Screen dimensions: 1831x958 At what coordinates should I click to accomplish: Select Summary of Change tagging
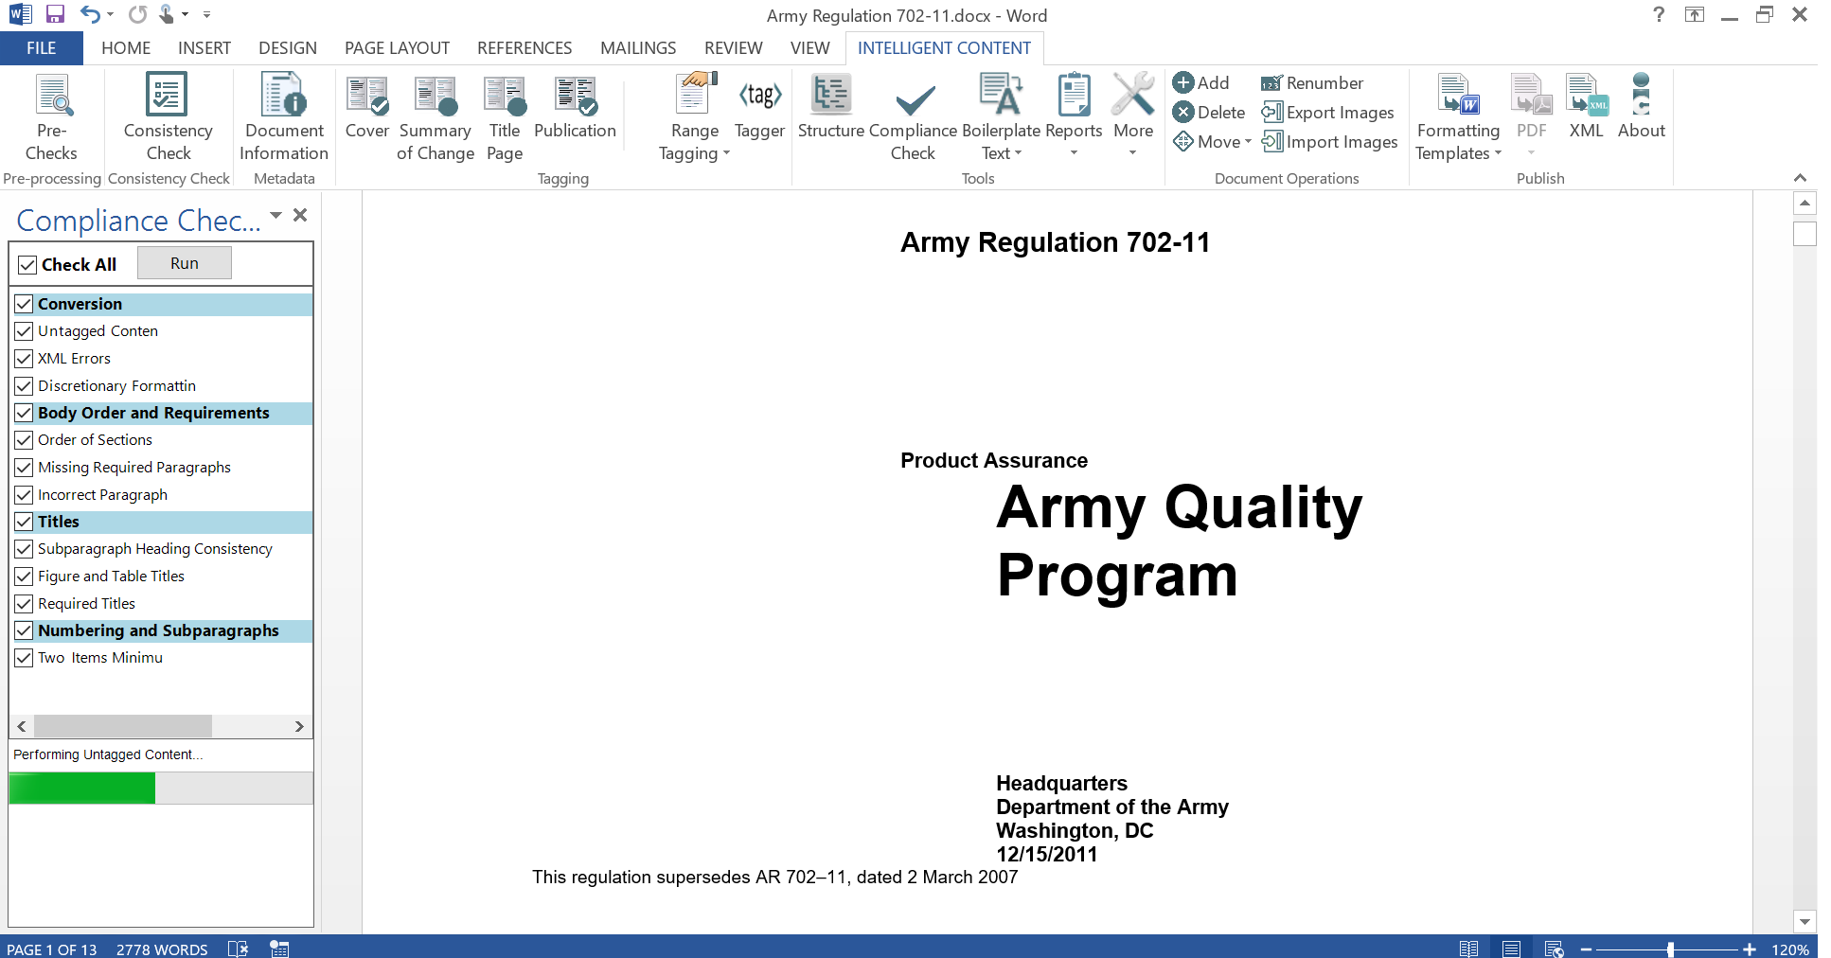(x=435, y=116)
